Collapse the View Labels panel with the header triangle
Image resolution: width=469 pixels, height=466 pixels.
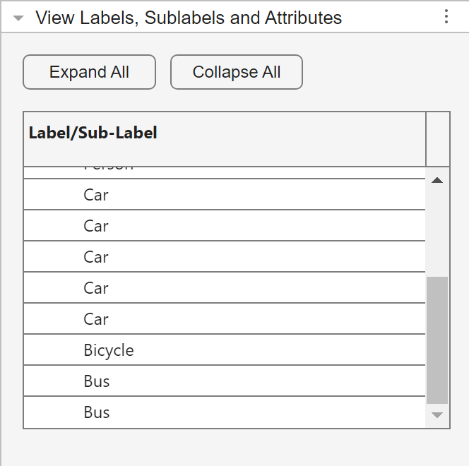[x=19, y=18]
